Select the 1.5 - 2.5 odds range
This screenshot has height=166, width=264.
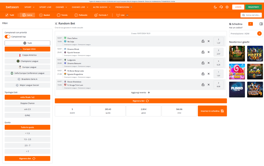pyautogui.click(x=27, y=139)
